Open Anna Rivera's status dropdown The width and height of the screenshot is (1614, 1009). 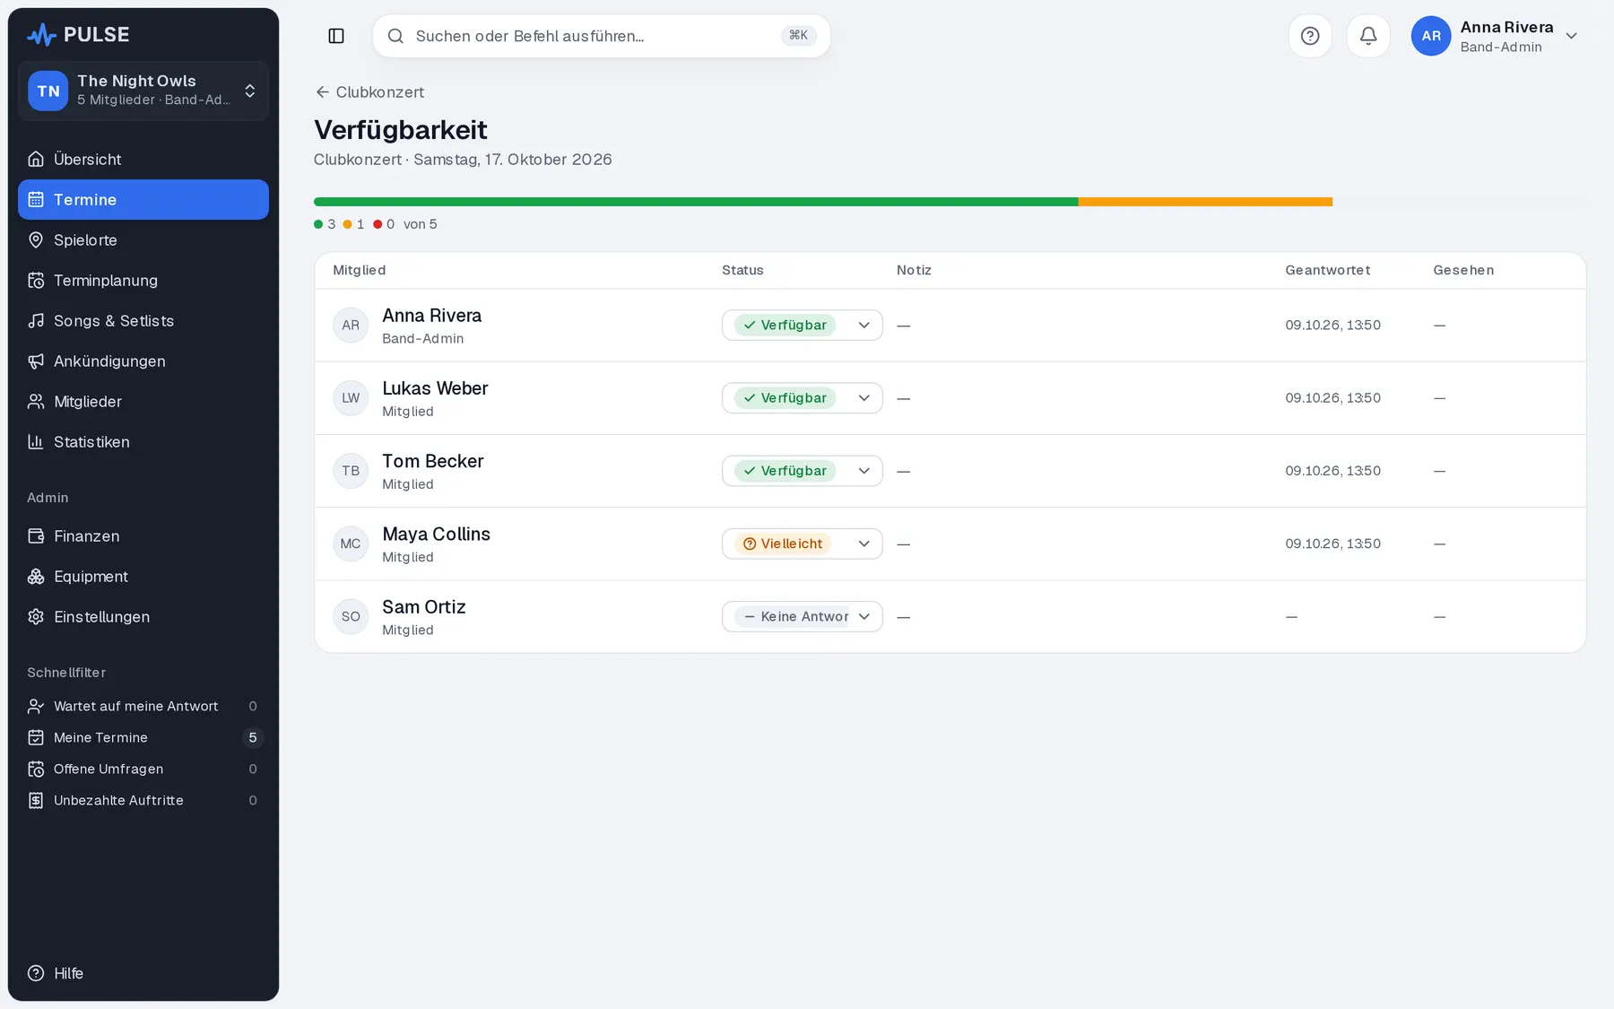coord(802,325)
